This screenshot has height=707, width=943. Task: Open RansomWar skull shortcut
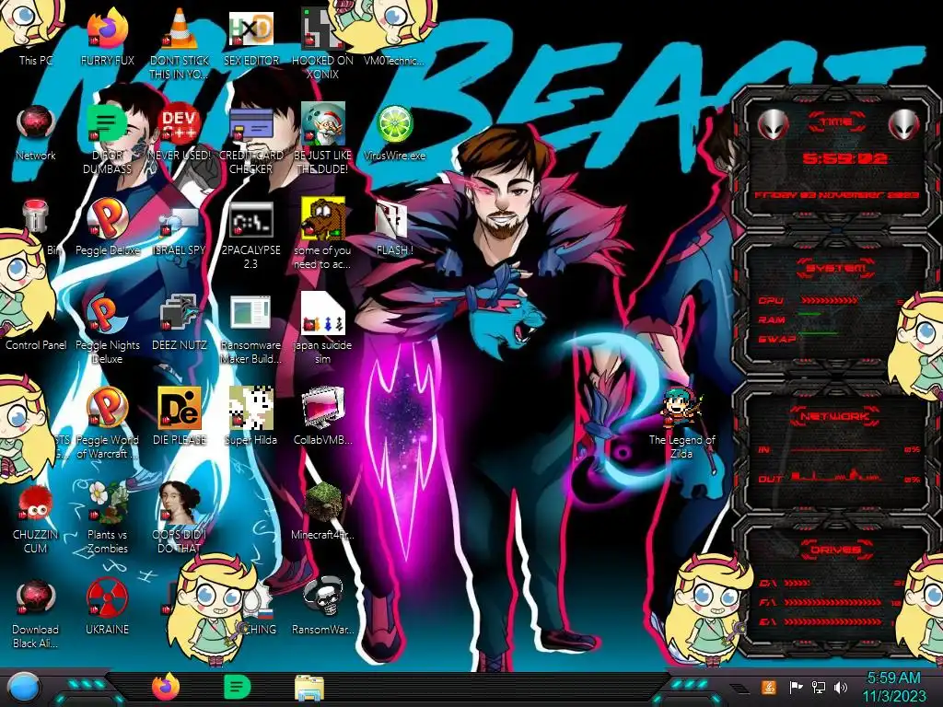pos(322,606)
